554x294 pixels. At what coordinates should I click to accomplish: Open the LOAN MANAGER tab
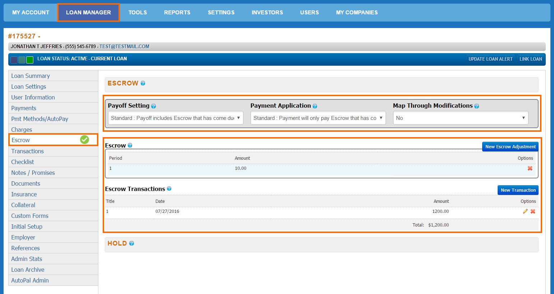88,13
